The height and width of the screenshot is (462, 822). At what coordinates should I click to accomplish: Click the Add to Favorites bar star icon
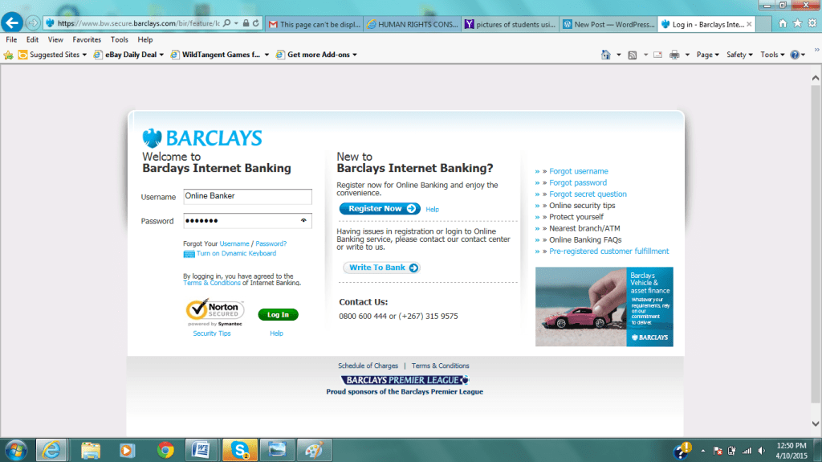[8, 55]
